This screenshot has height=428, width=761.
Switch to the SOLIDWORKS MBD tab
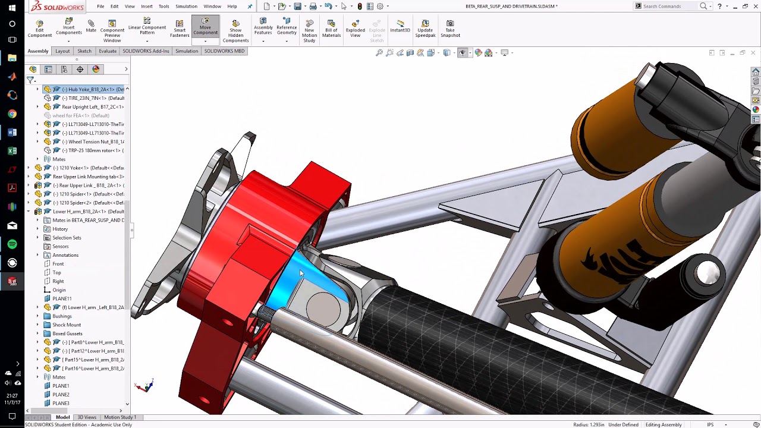click(x=224, y=51)
